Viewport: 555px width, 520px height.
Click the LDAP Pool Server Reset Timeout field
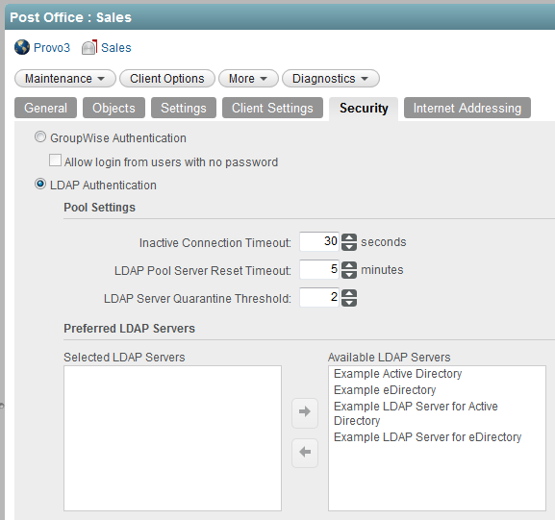pyautogui.click(x=319, y=269)
